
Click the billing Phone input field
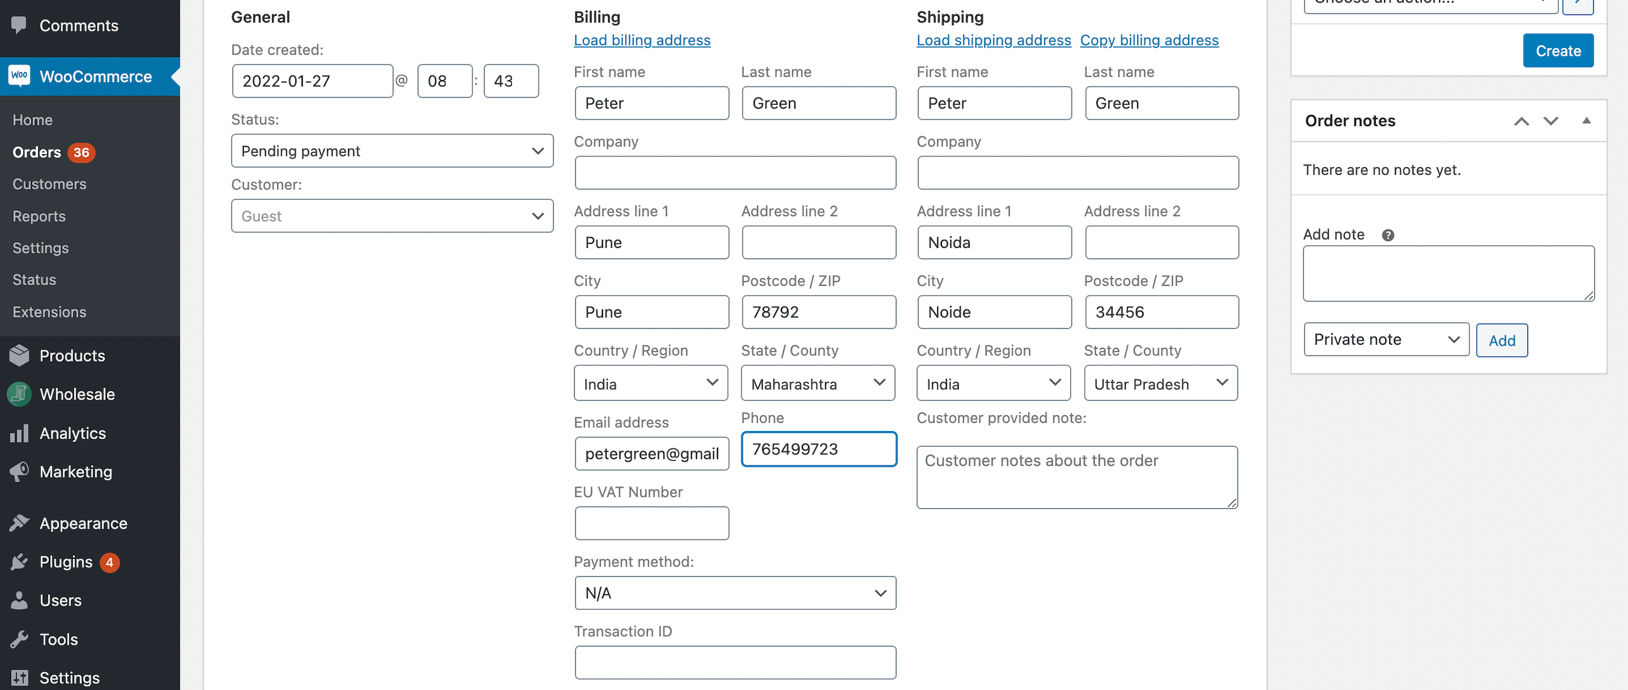(818, 448)
